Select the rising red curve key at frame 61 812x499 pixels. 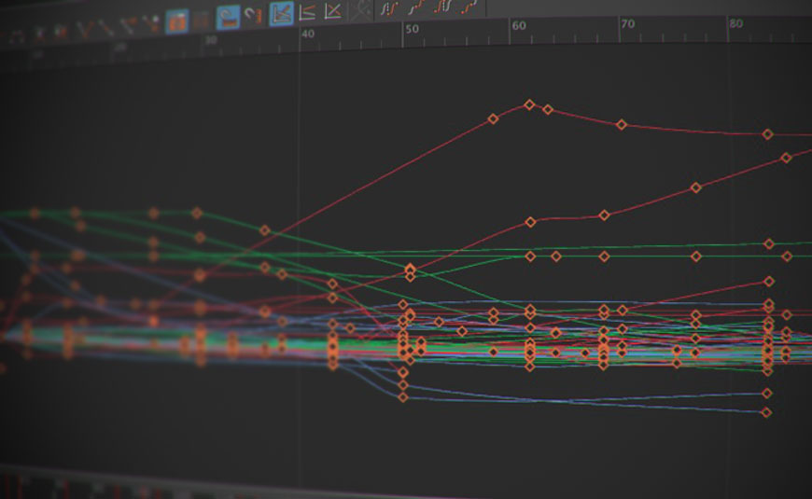tap(530, 222)
